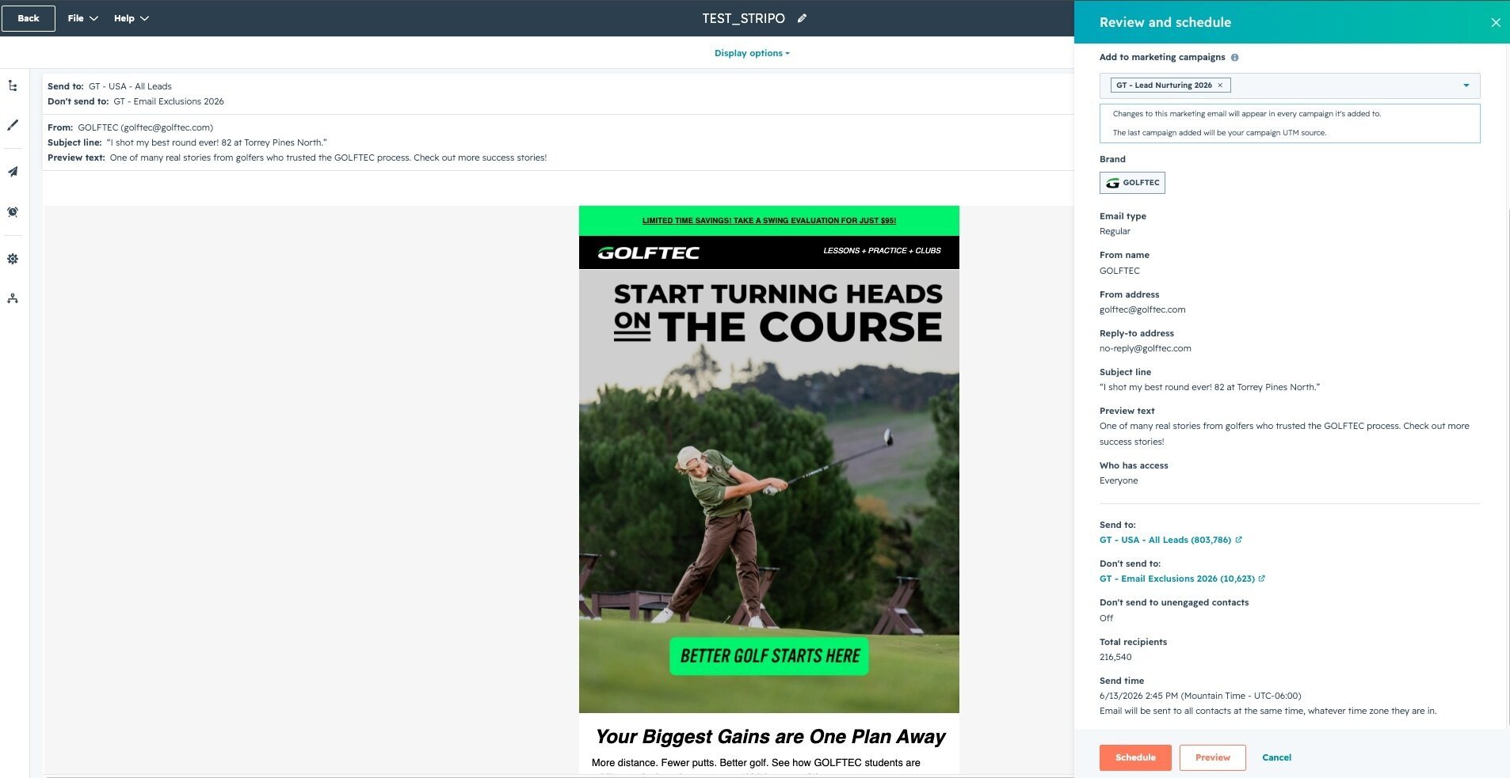Click the info icon beside marketing campaigns
1510x778 pixels.
pyautogui.click(x=1234, y=57)
